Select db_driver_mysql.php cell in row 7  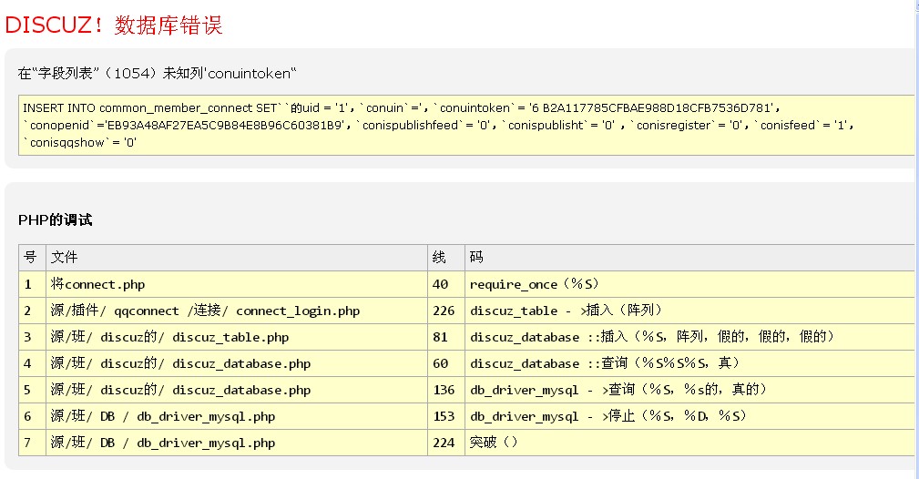237,443
